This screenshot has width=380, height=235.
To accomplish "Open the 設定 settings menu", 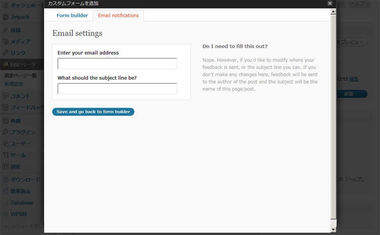I will pyautogui.click(x=16, y=167).
